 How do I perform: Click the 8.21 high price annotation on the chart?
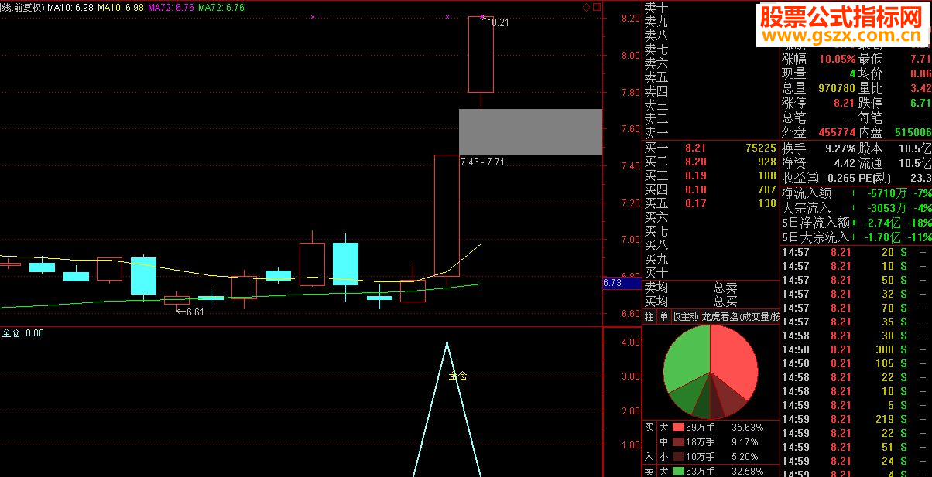click(500, 22)
